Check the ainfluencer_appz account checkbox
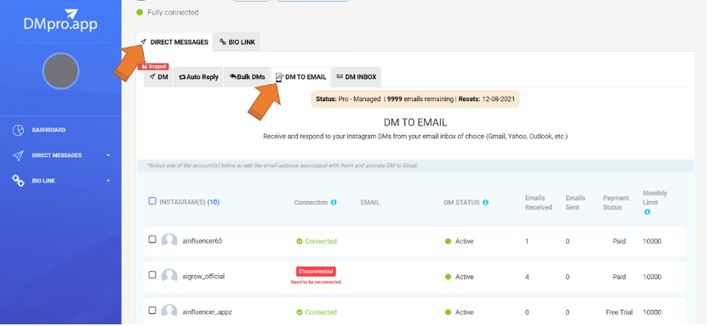The width and height of the screenshot is (709, 326). (152, 310)
